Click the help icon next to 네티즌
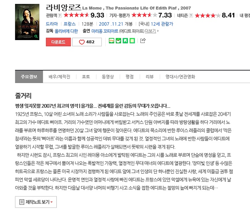This screenshot has width=250, height=214. coord(191,15)
